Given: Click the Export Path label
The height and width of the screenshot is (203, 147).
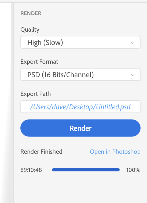Looking at the screenshot, I should 35,94.
